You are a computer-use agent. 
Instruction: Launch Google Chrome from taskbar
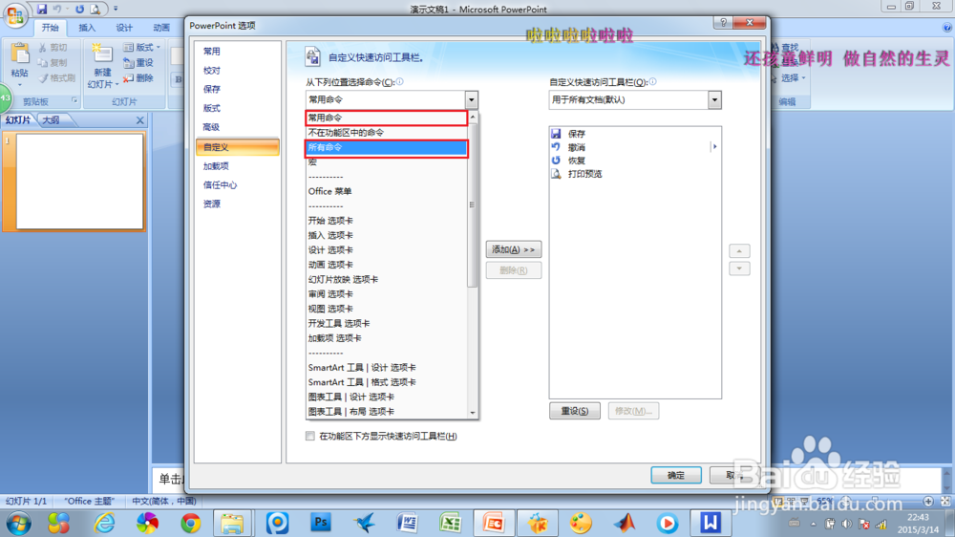[x=191, y=523]
